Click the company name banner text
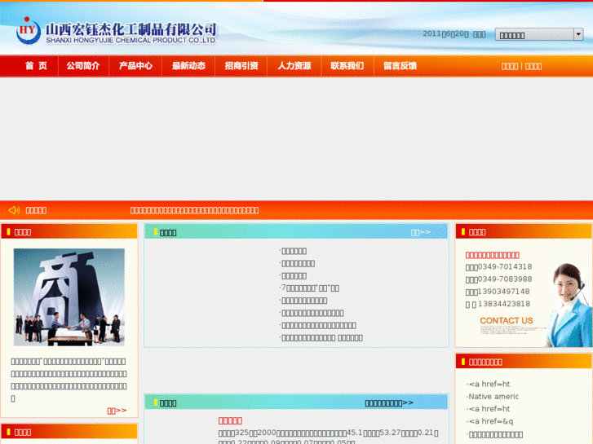This screenshot has width=593, height=444. [131, 33]
